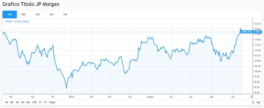Select the Tutto full range

[x=52, y=102]
